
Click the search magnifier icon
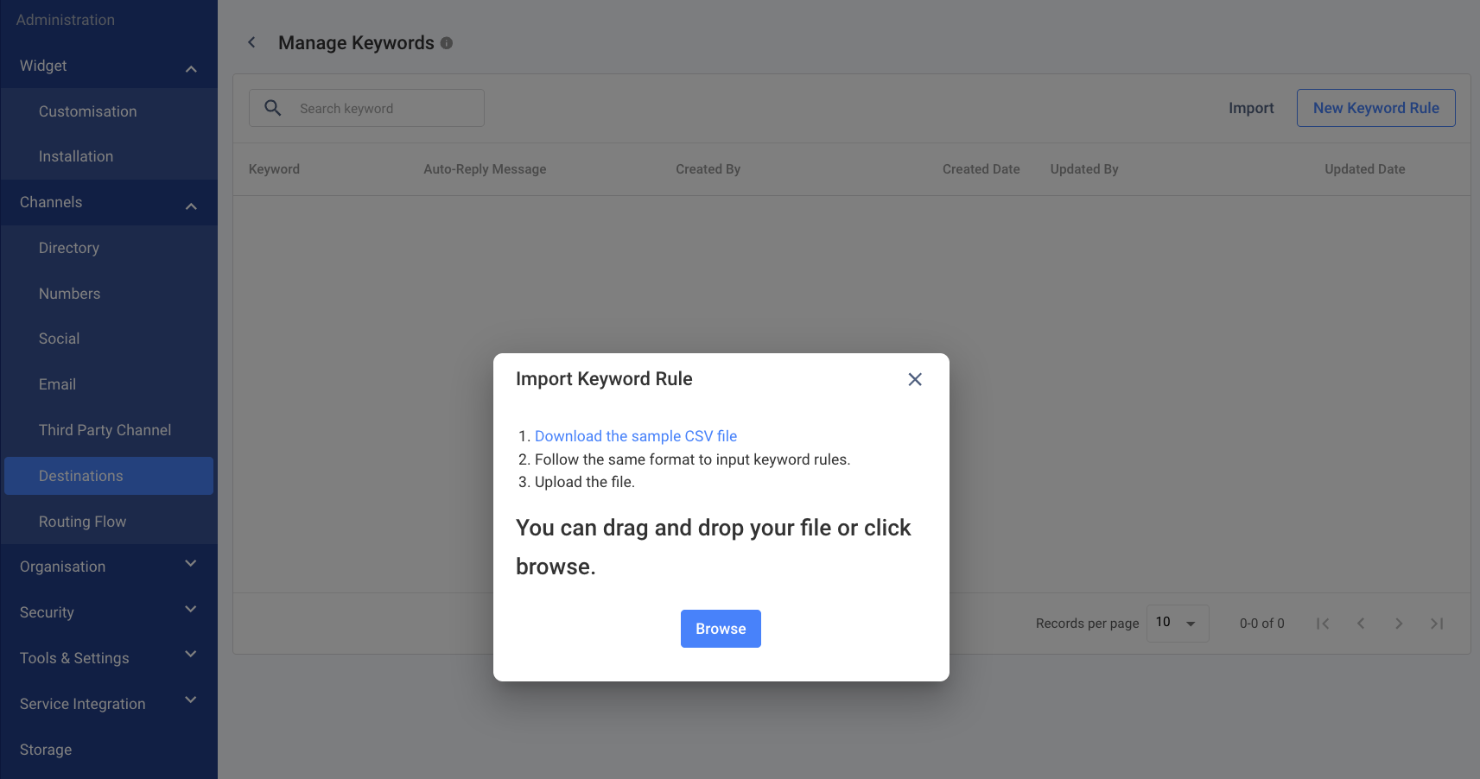[x=273, y=108]
